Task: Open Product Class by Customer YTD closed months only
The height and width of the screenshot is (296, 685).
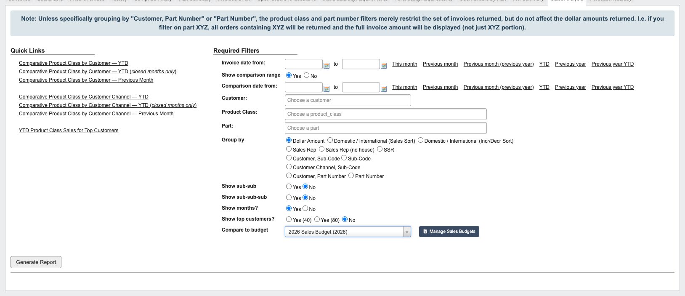Action: [98, 72]
